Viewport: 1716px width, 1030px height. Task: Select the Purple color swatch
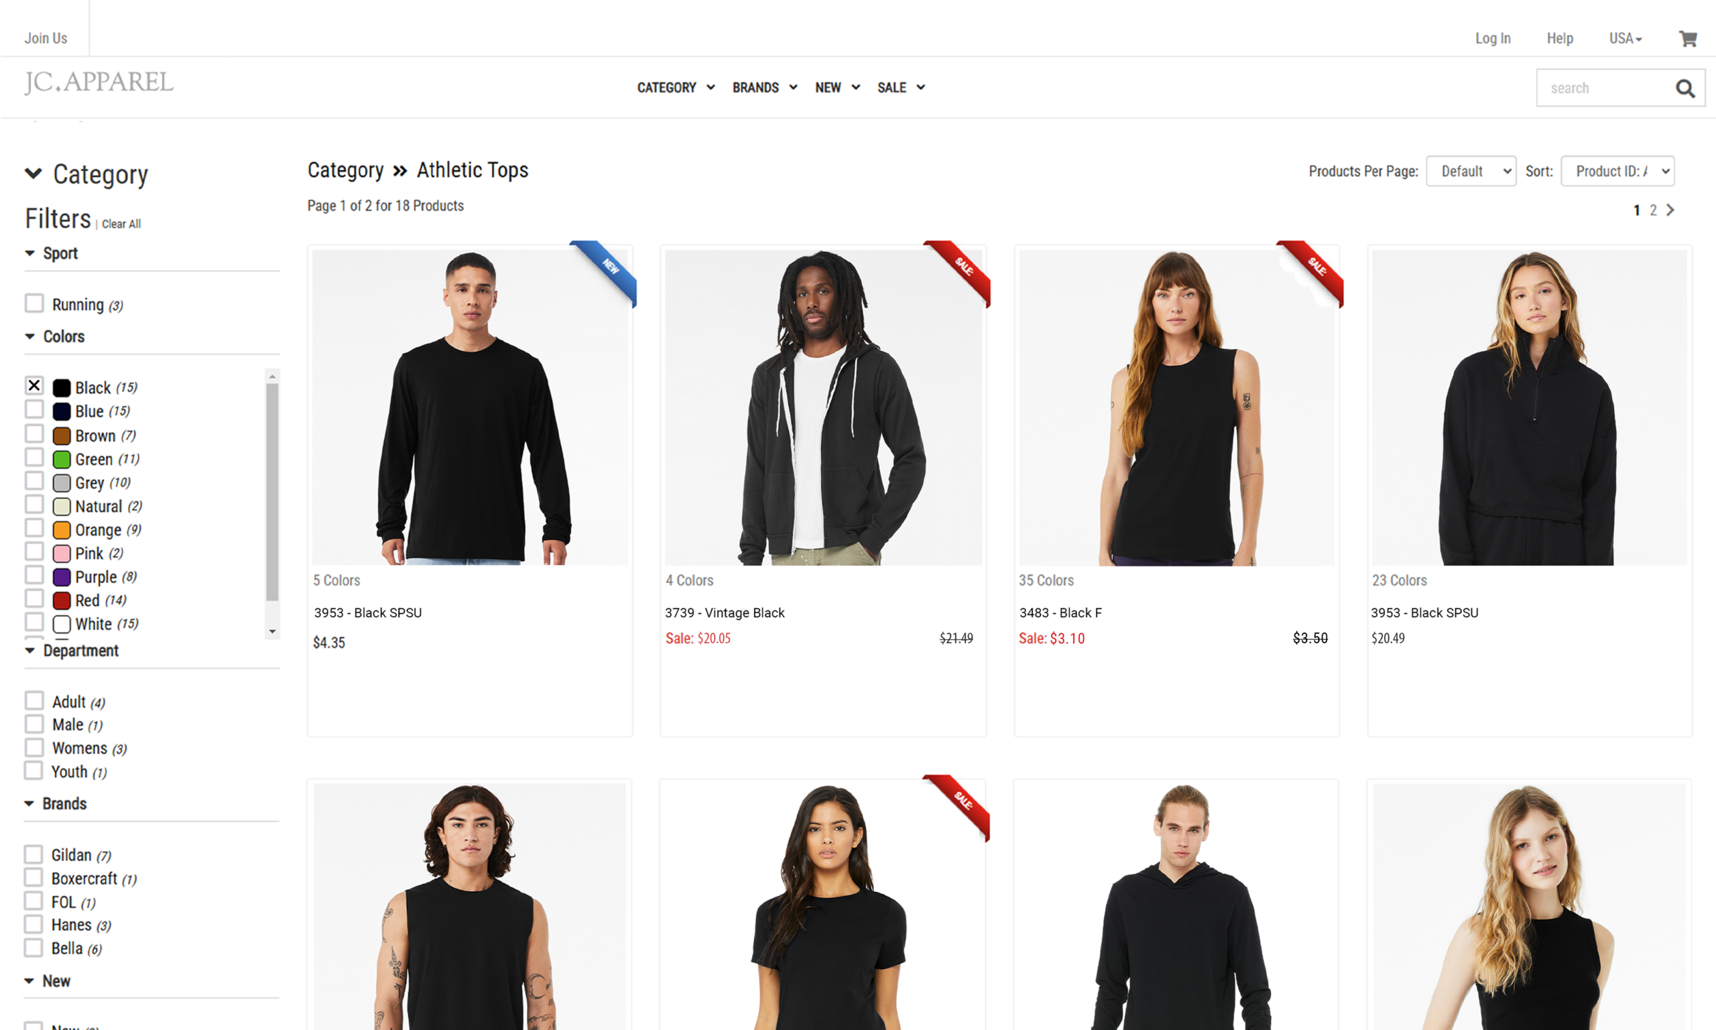click(x=62, y=577)
